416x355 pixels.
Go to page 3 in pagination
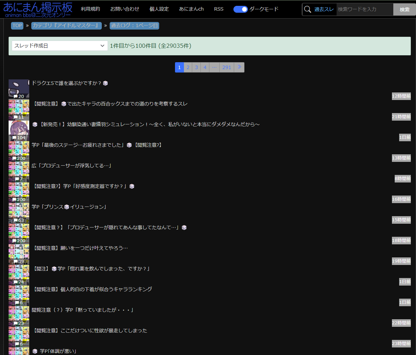197,67
